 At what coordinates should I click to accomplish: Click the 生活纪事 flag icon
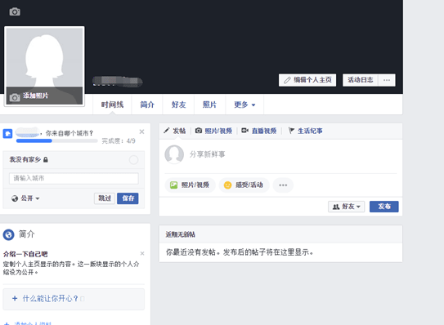[291, 131]
